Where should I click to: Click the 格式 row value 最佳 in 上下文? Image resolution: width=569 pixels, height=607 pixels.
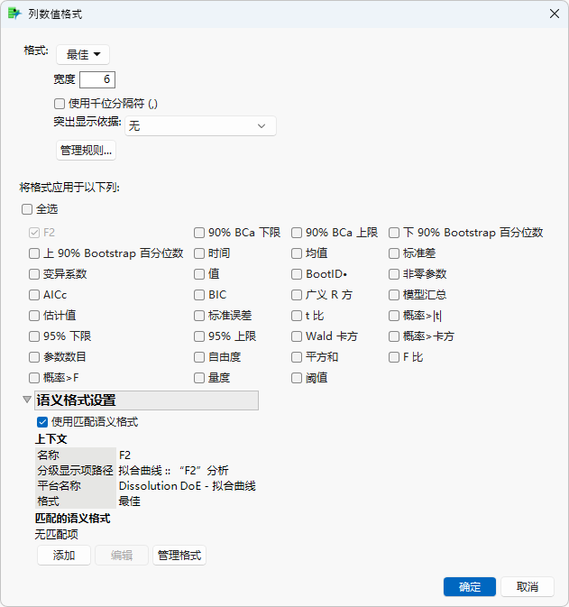point(129,501)
